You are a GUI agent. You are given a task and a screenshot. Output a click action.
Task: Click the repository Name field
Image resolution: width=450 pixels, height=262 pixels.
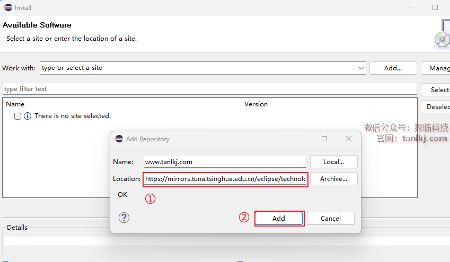(225, 161)
